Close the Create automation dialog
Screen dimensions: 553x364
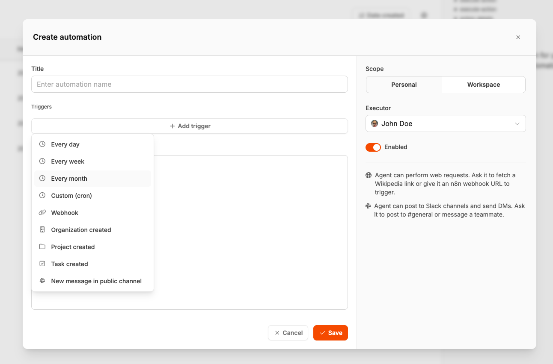(x=518, y=37)
